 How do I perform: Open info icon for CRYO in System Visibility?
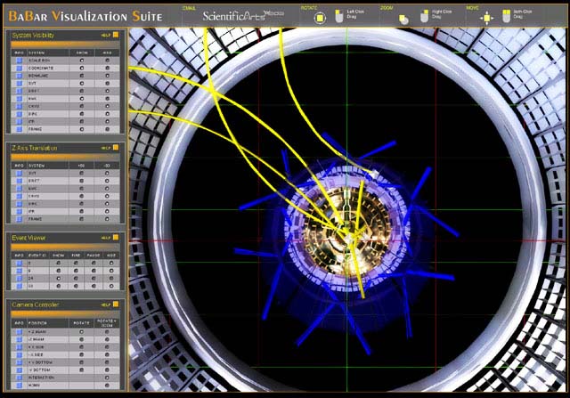coord(19,106)
